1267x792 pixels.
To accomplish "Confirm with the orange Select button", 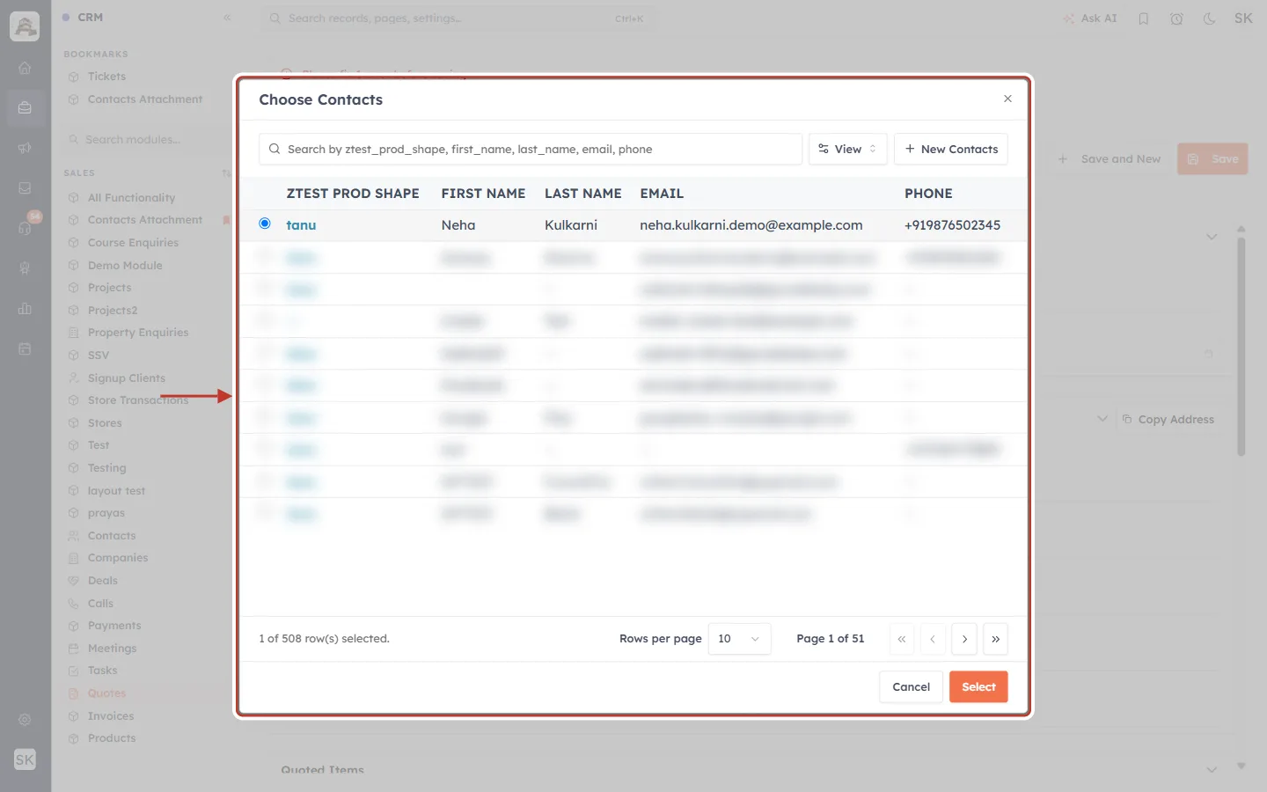I will coord(978,686).
